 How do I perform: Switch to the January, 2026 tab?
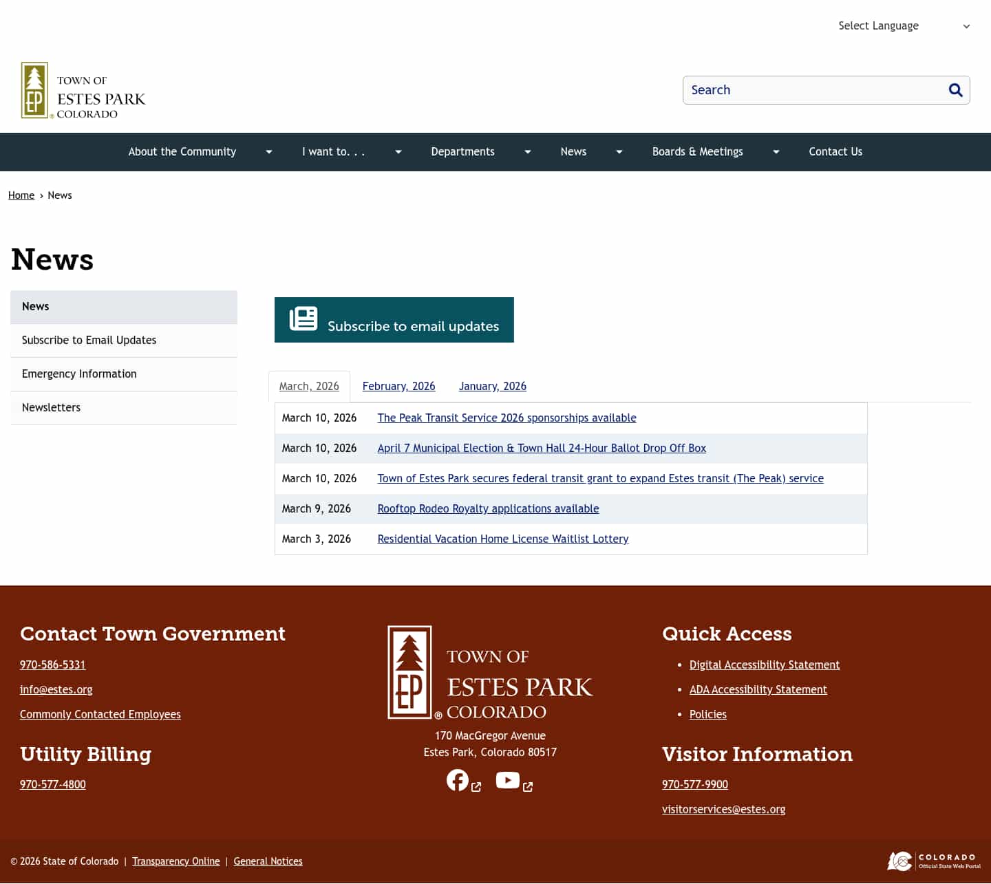(492, 386)
